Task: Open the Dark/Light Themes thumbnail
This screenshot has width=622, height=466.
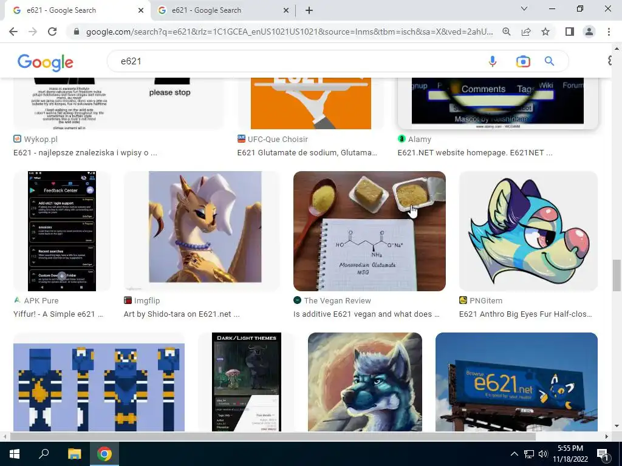Action: [247, 382]
